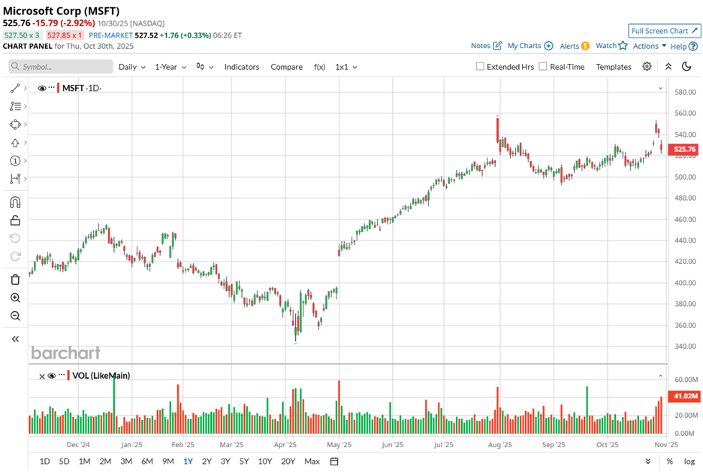Expand the trend line tool submenu

pyautogui.click(x=26, y=89)
